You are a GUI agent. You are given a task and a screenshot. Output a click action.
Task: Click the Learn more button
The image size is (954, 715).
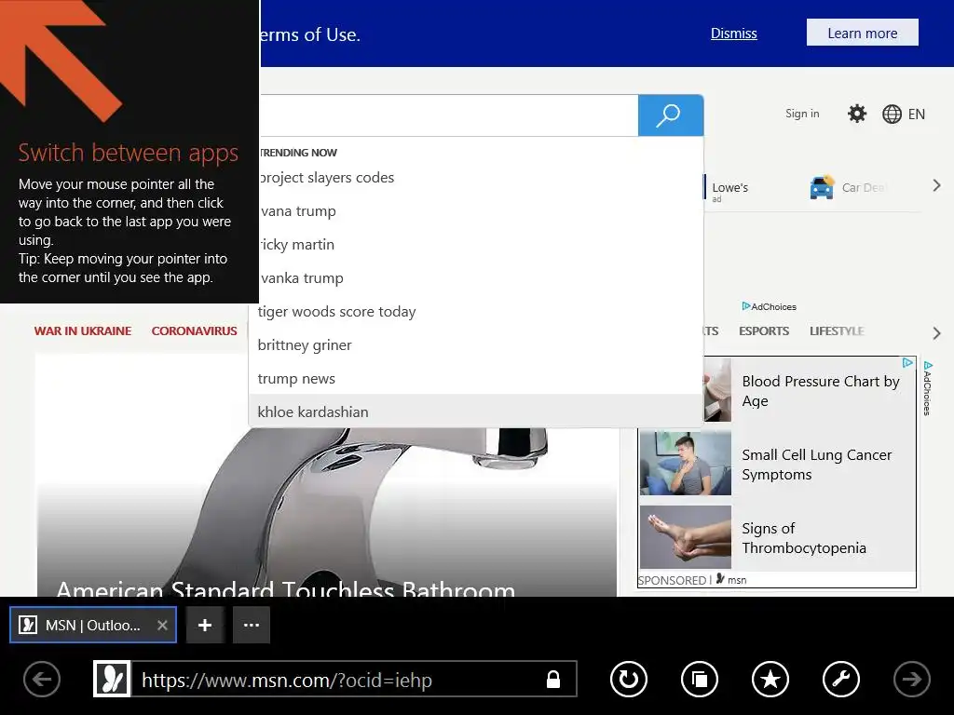(x=862, y=33)
